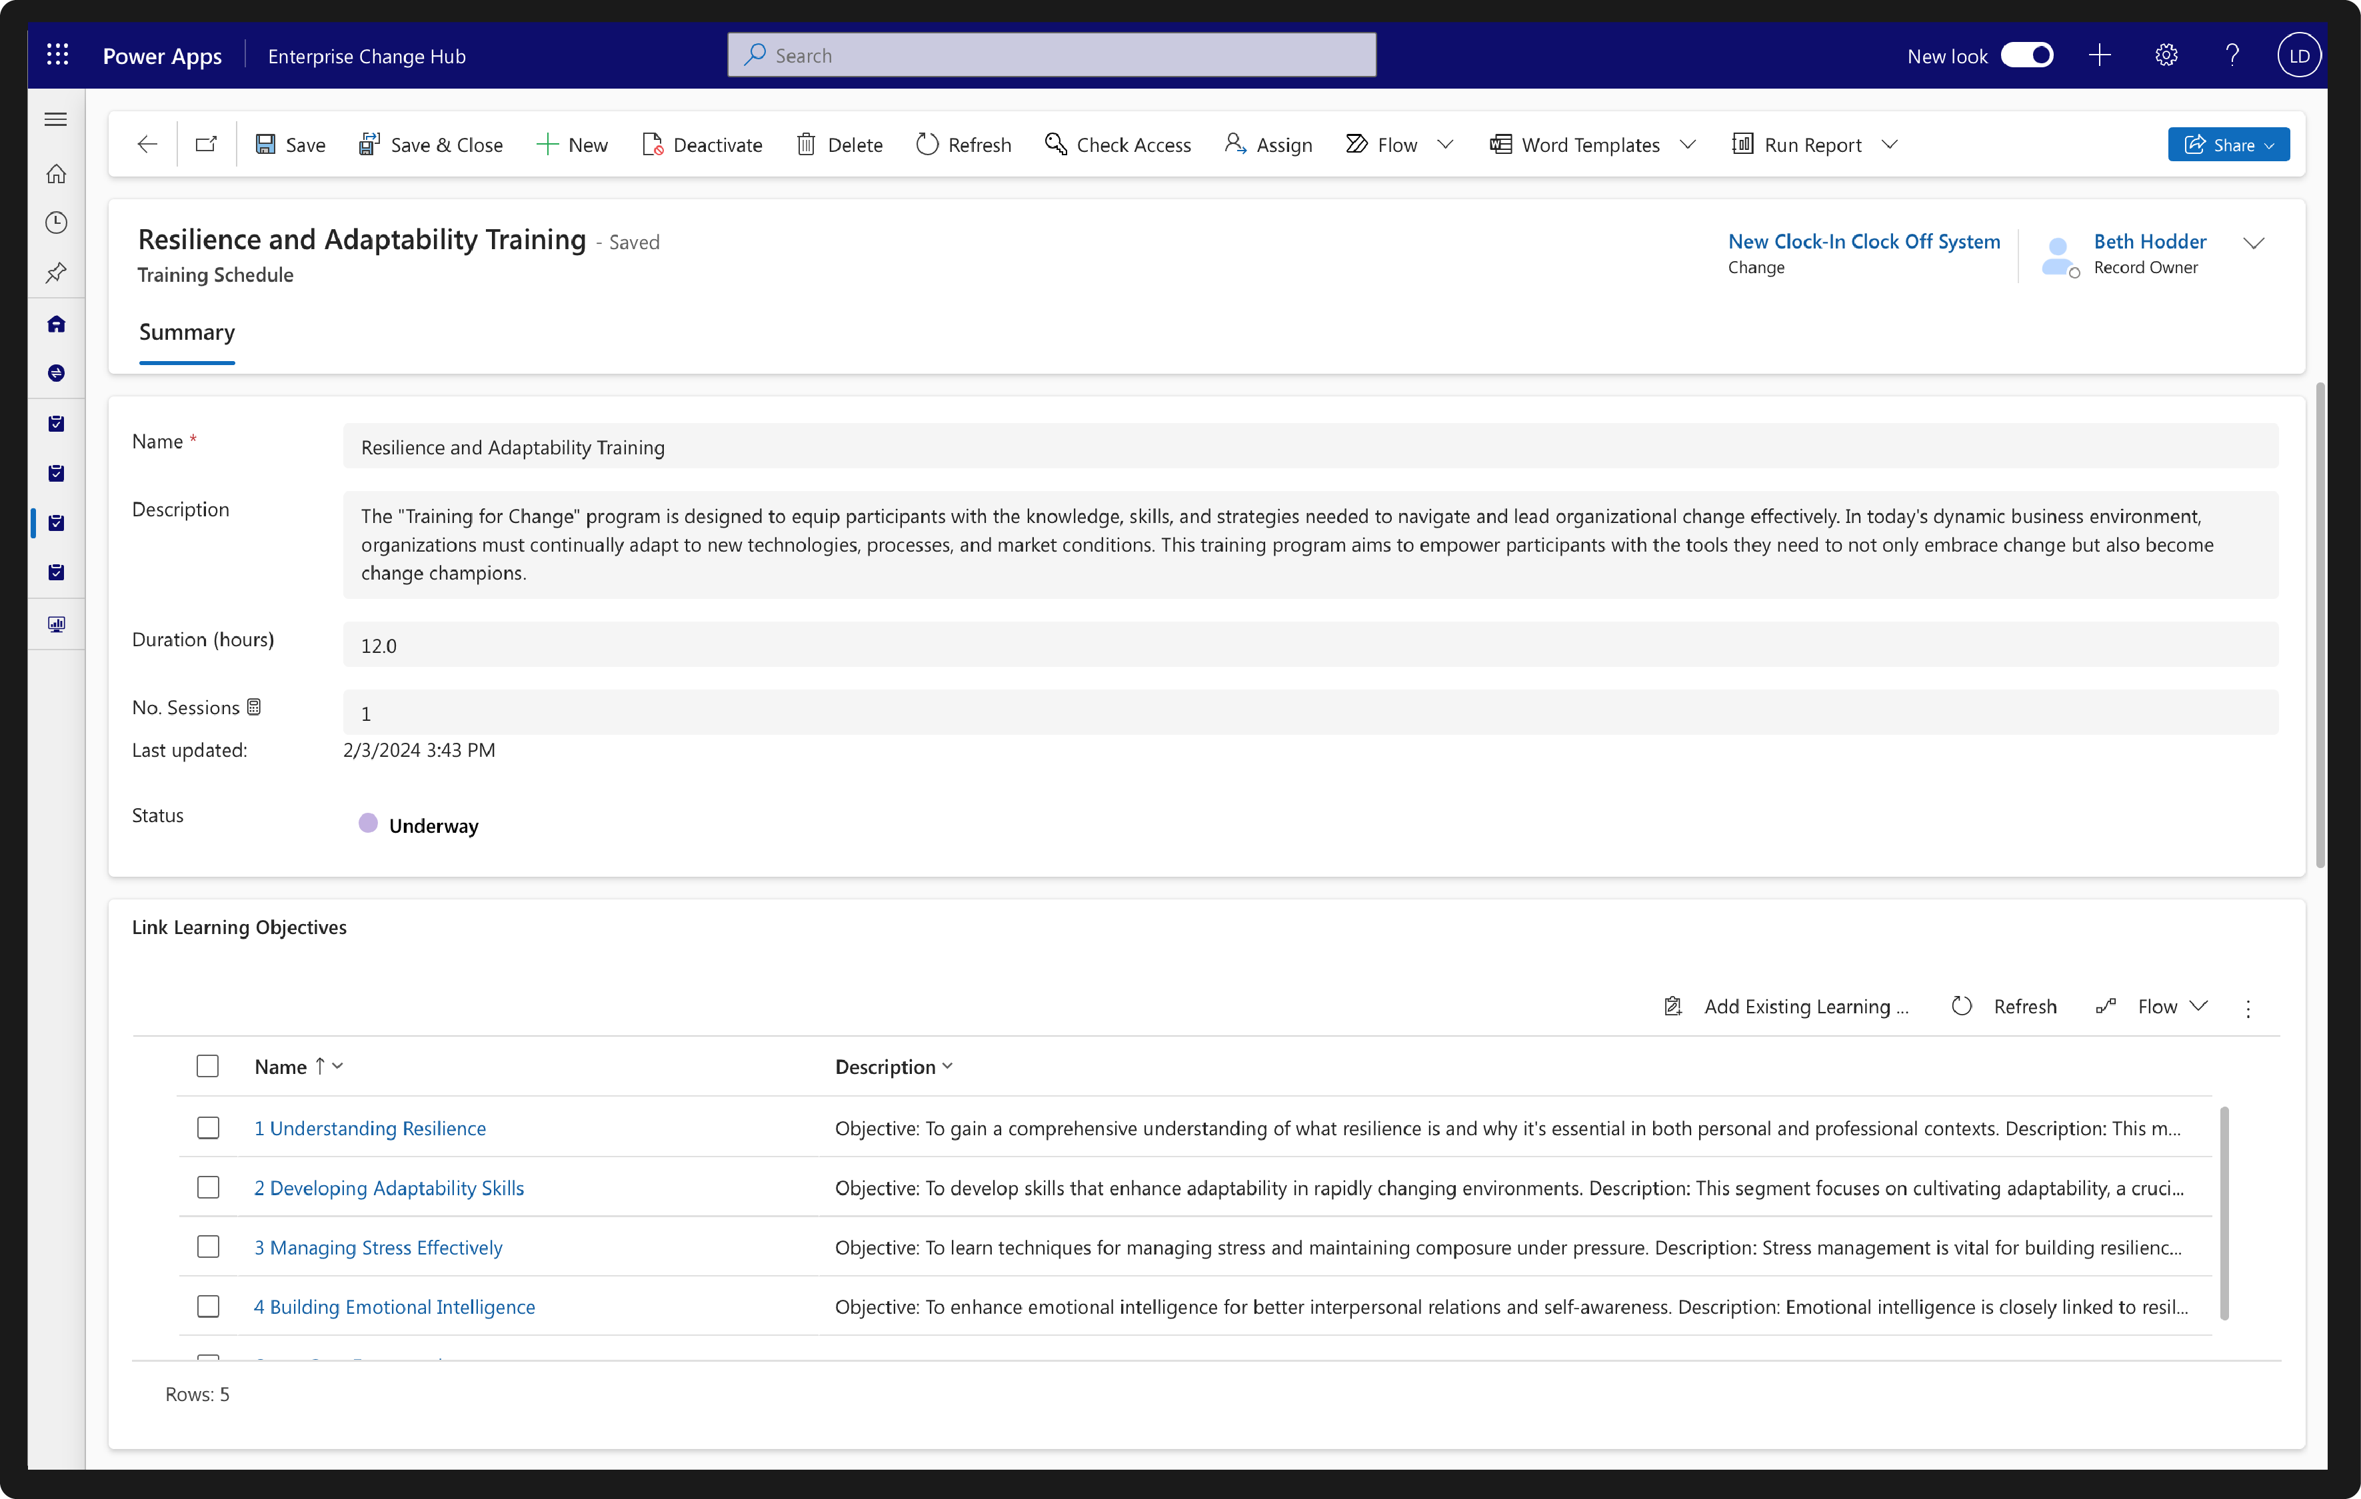Screen dimensions: 2361x1499
Task: Click the Home icon in the left sidebar
Action: click(57, 173)
